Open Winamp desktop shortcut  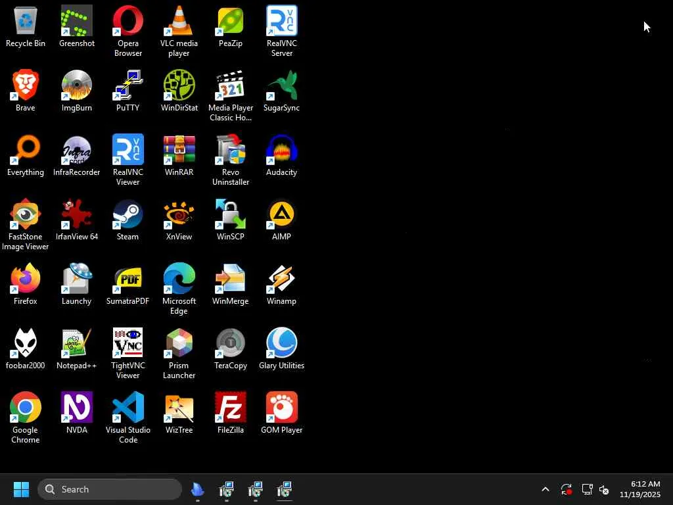(x=281, y=284)
